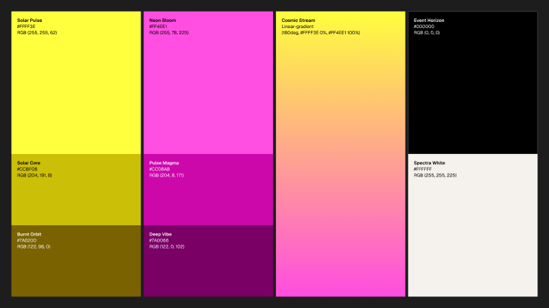Click the hex code #7A6200
This screenshot has height=308, width=549.
(27, 241)
